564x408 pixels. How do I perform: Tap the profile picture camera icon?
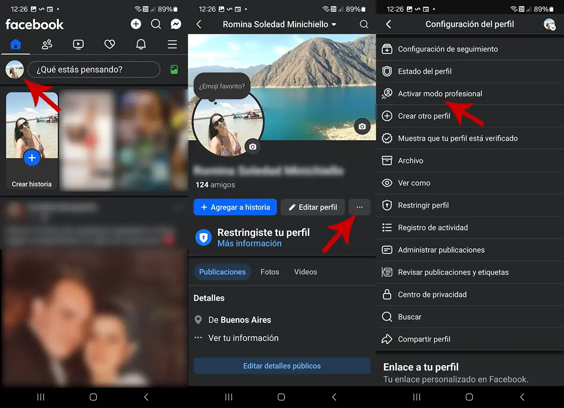(253, 147)
